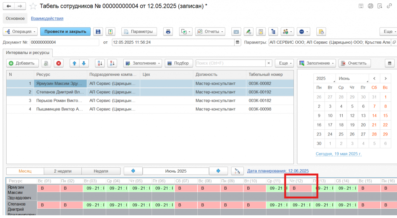Expand the Операция dropdown menu

point(20,31)
